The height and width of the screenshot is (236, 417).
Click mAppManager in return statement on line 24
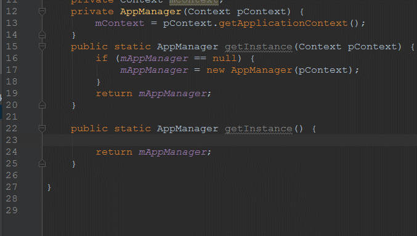(172, 152)
